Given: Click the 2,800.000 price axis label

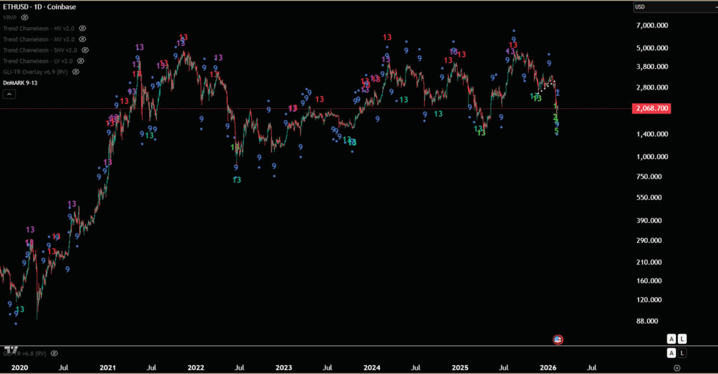Looking at the screenshot, I should 652,87.
